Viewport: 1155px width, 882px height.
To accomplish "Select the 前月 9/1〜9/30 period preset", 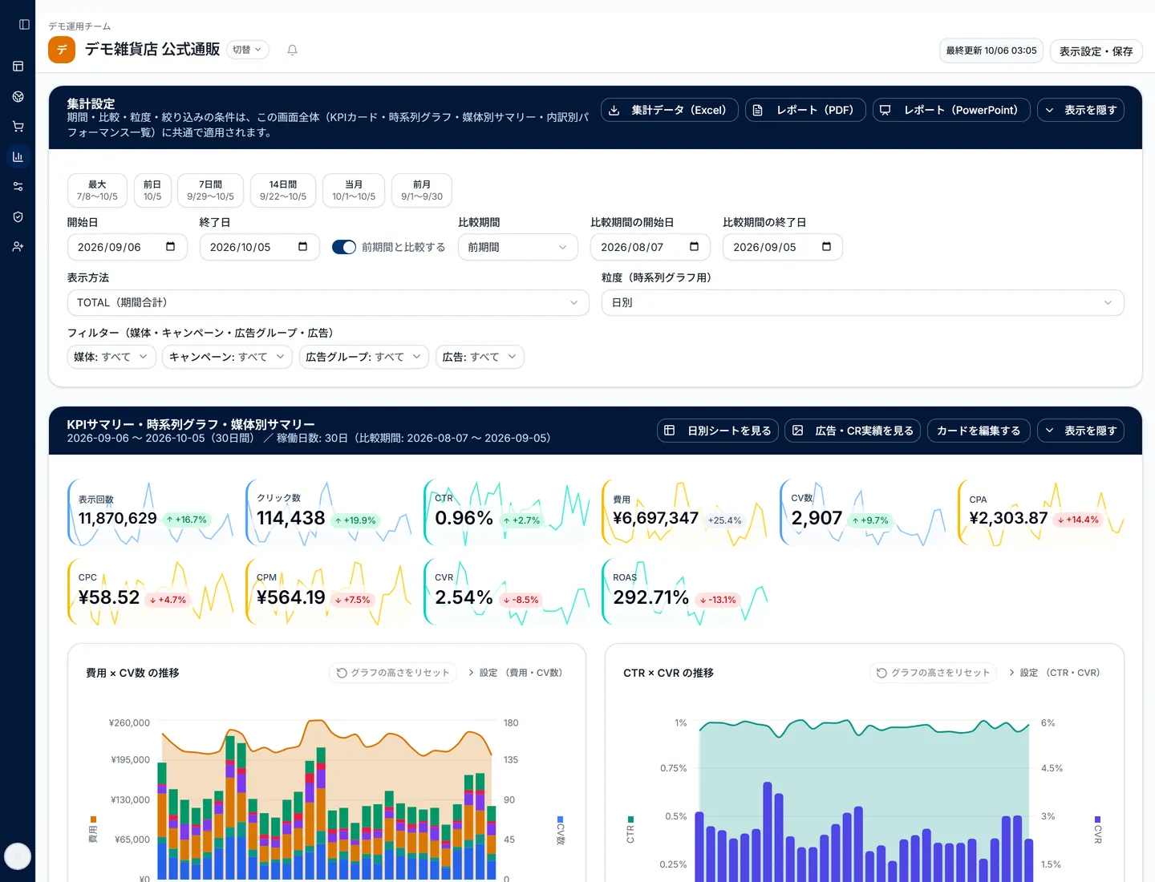I will pos(422,190).
